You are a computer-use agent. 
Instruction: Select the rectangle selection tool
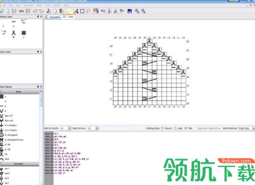[82, 11]
